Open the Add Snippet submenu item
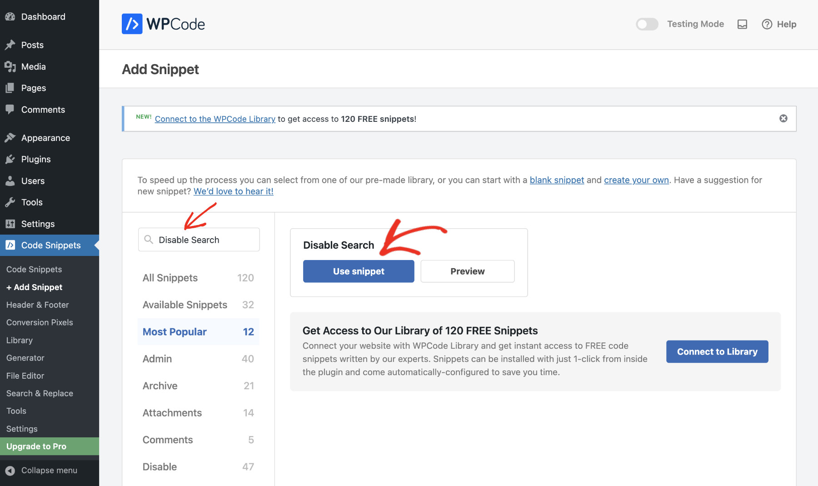818x486 pixels. [x=34, y=287]
